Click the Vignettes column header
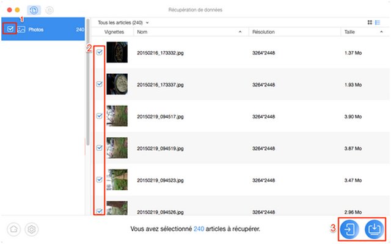This screenshot has width=391, height=244. 114,31
